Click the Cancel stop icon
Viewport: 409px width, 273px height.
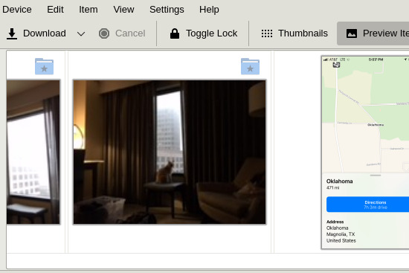[x=104, y=33]
